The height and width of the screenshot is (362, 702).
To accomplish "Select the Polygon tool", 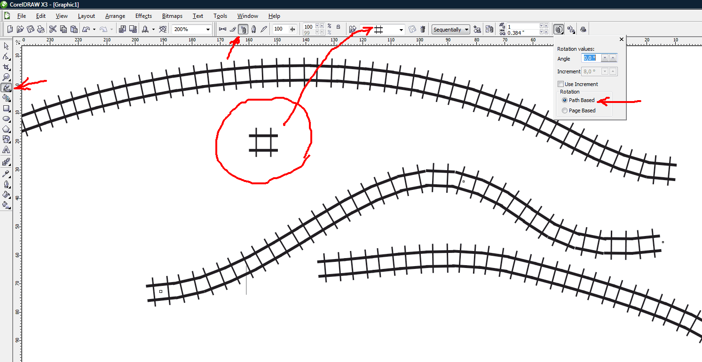I will pos(6,129).
